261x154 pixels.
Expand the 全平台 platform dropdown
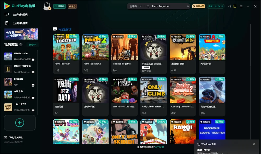pos(135,6)
